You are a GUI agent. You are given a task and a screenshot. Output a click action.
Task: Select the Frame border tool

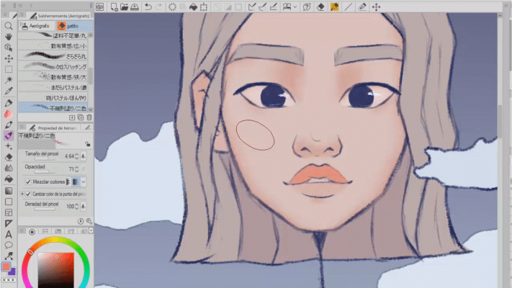(9, 212)
